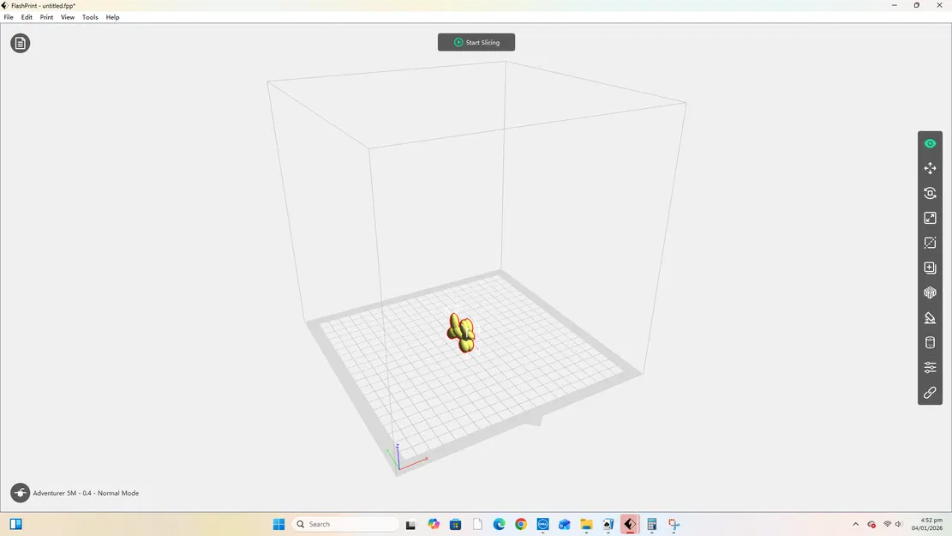Click the link/connect icon in toolbar
The width and height of the screenshot is (952, 536).
[x=930, y=393]
